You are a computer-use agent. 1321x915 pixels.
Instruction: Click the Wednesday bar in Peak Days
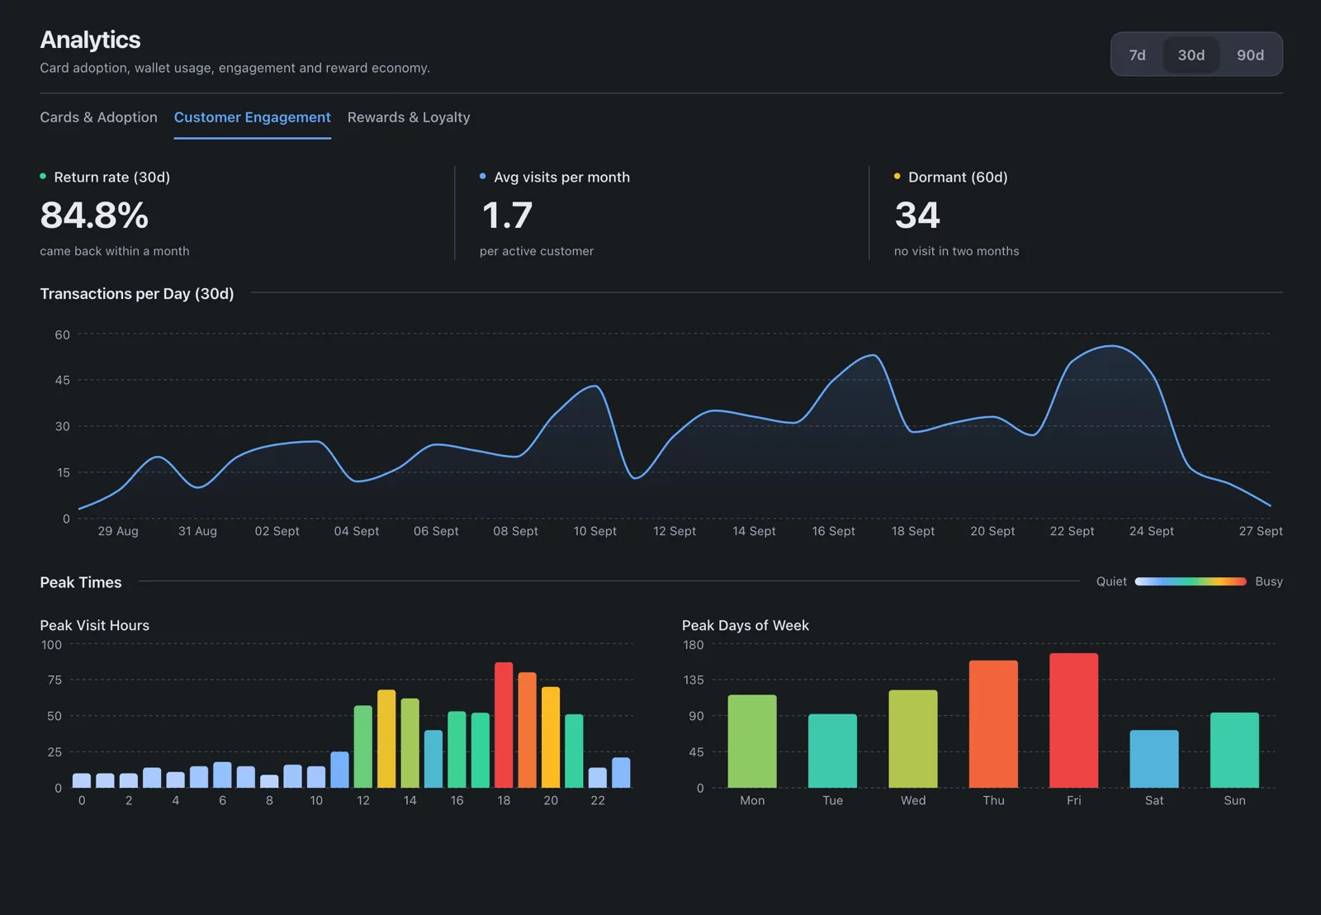coord(913,738)
